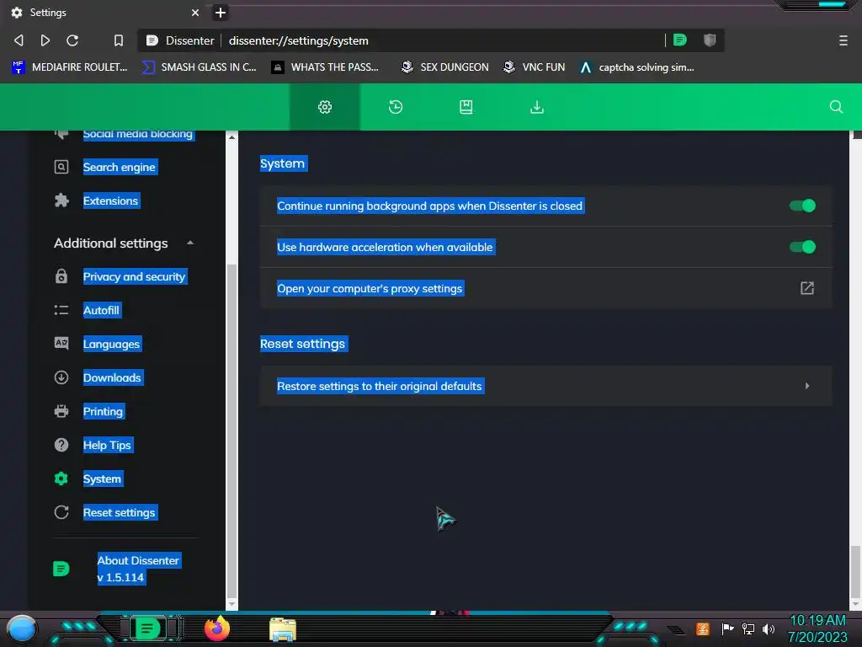
Task: Click the address bar showing dissenter://settings/system
Action: (430, 40)
